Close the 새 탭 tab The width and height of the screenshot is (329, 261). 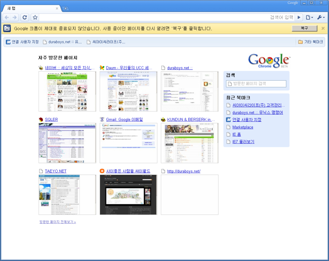coord(57,8)
